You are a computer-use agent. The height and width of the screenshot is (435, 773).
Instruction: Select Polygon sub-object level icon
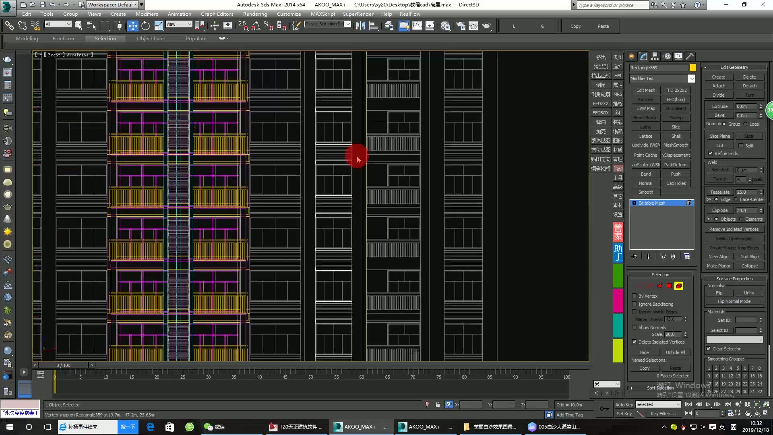pyautogui.click(x=669, y=286)
